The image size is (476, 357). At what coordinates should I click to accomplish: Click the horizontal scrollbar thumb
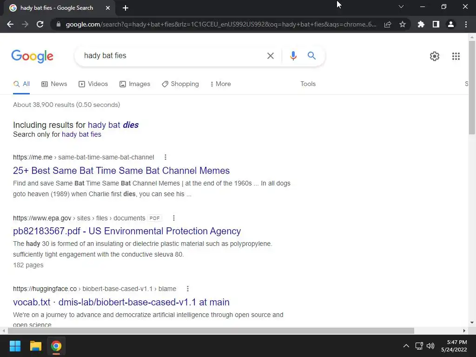click(x=211, y=331)
